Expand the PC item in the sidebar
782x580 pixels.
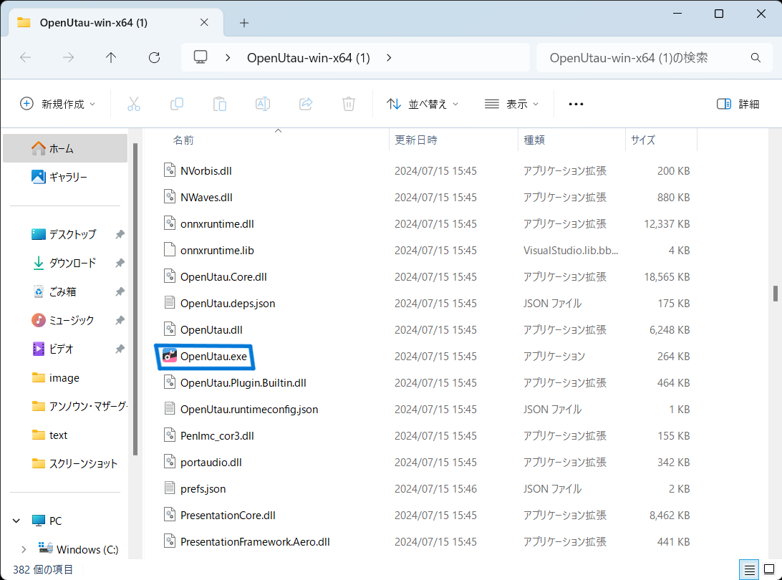click(16, 520)
